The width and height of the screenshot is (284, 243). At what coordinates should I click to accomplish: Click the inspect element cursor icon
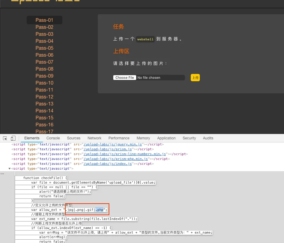pos(5,138)
